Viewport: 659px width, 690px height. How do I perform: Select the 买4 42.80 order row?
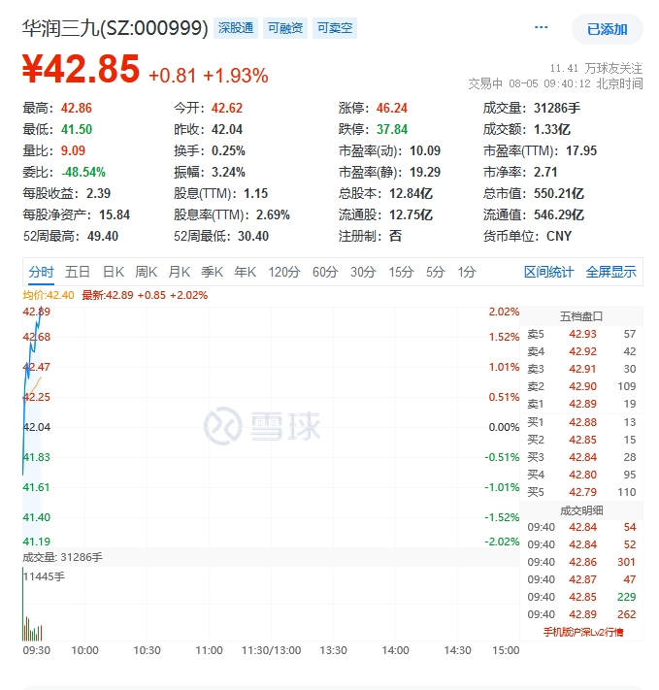(x=581, y=475)
